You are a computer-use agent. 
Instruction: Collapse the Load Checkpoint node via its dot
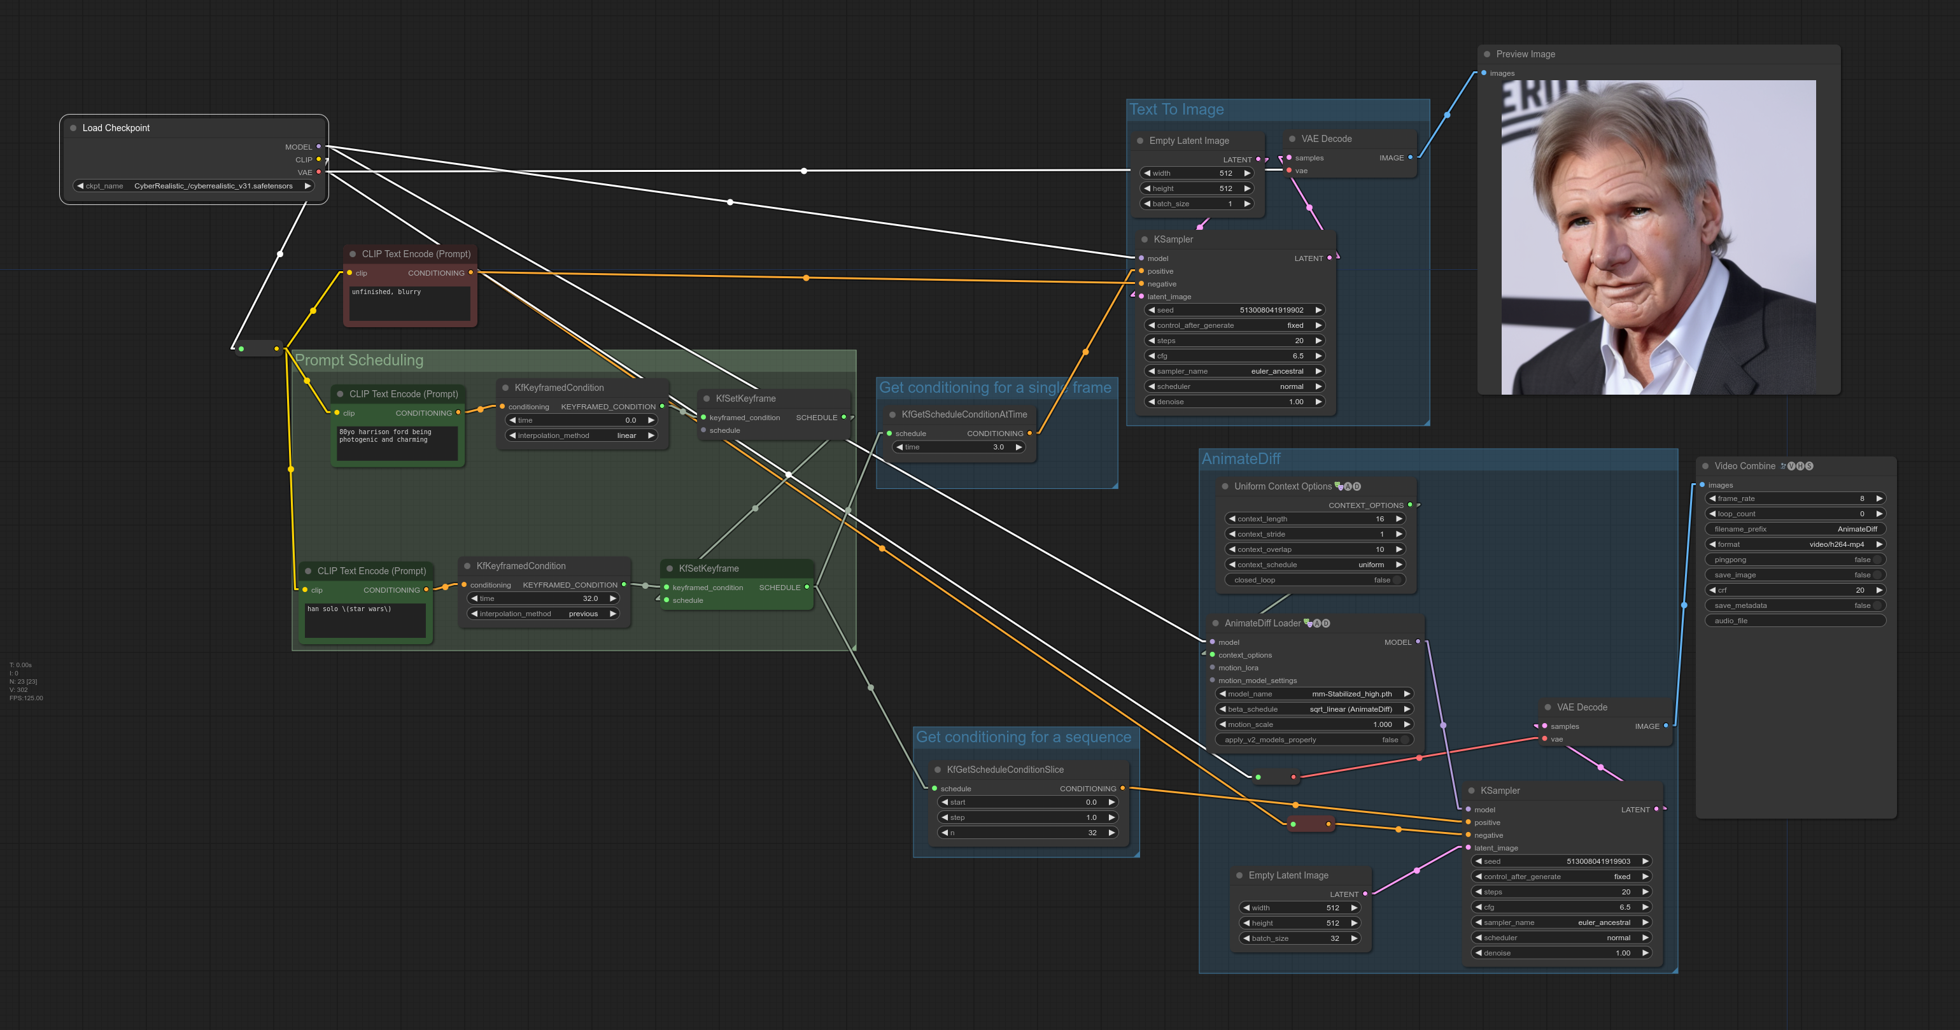(x=73, y=128)
